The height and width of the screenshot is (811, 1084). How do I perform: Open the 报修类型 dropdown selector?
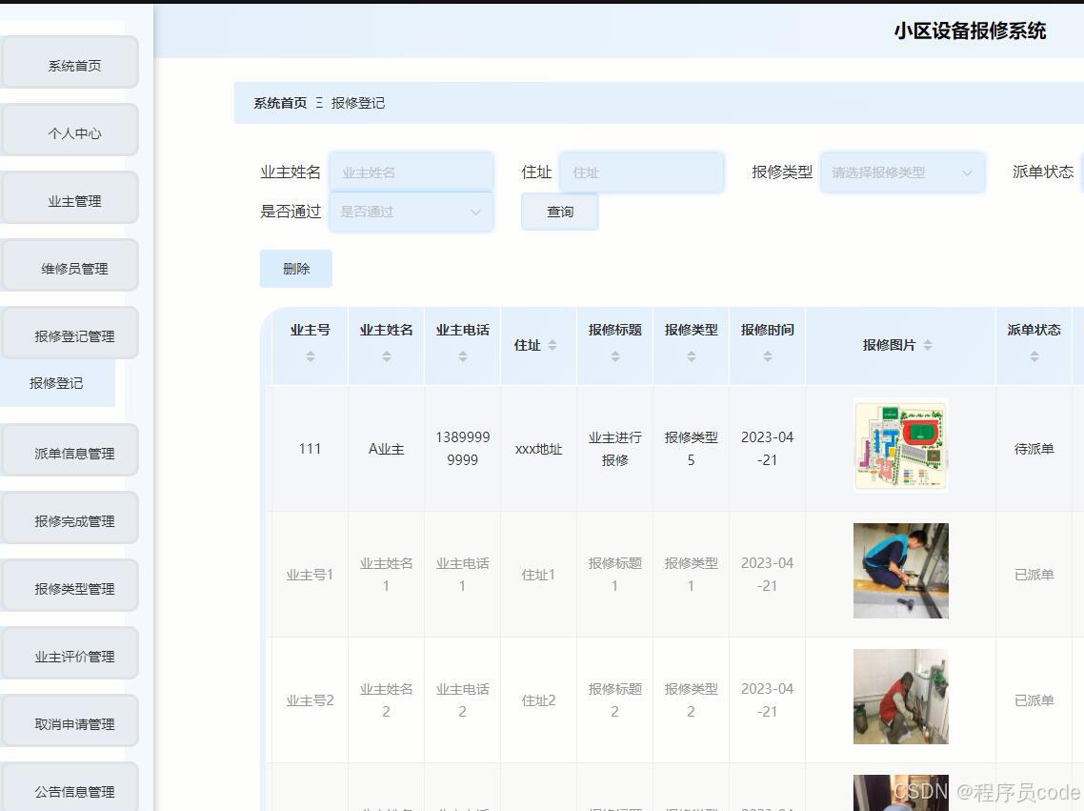tap(900, 172)
